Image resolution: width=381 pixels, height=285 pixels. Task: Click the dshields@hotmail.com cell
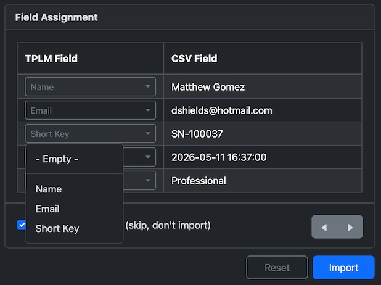[x=221, y=110]
